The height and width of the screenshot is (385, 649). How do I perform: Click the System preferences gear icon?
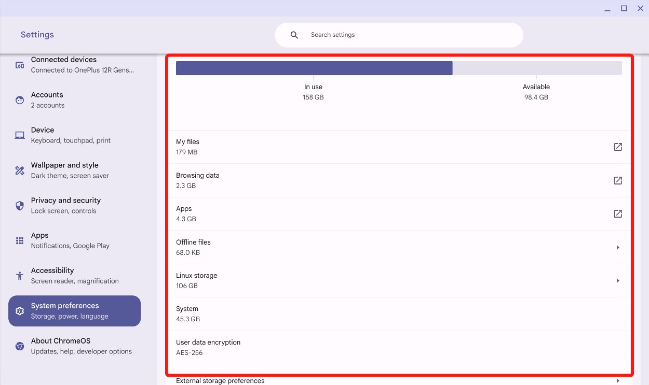tap(19, 310)
